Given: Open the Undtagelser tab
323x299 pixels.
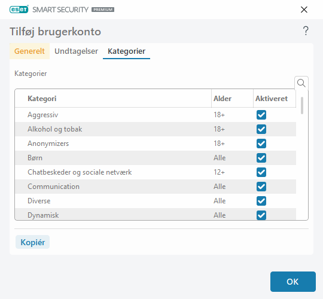Looking at the screenshot, I should click(76, 51).
